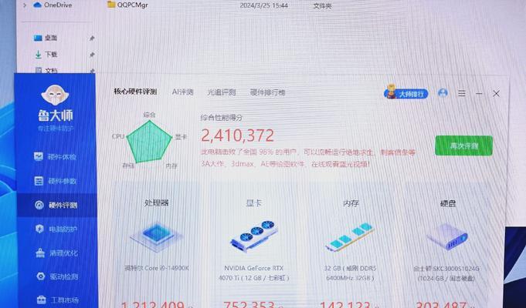Open 桌面 in File Explorer quick access
The image size is (526, 308).
[46, 38]
